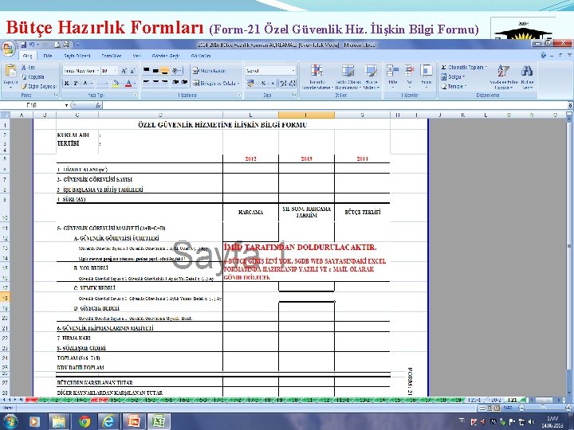Open Cell Styles (Hücre Stilleri) gallery
The image size is (574, 430).
(x=372, y=76)
